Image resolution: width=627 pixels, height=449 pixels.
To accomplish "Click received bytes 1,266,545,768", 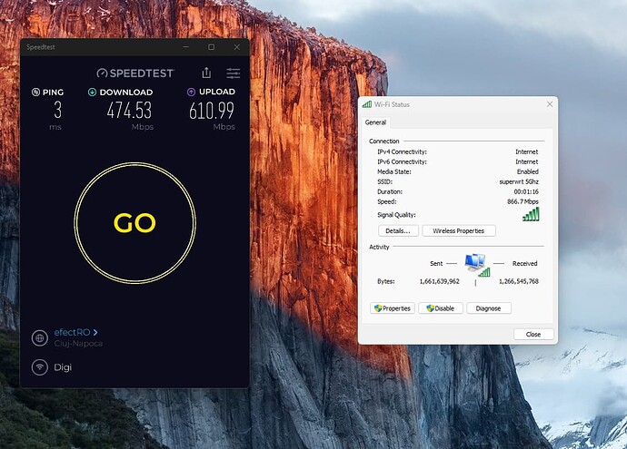I will pos(519,281).
